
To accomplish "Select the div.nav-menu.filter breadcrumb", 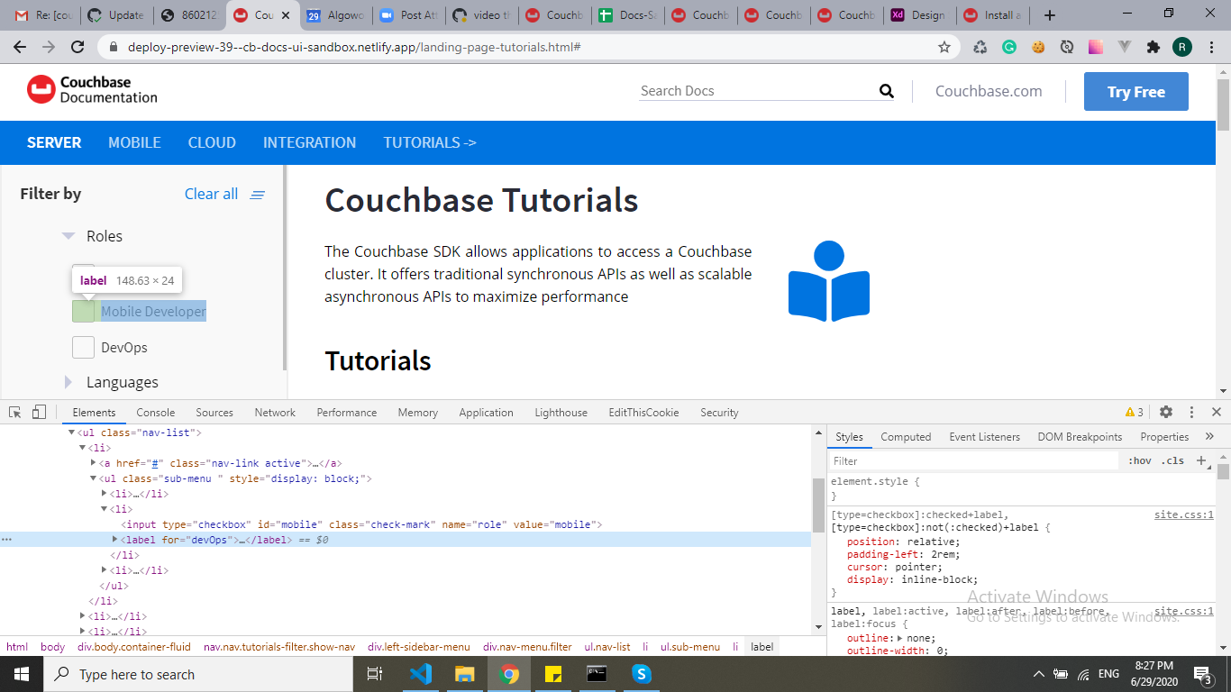I will point(527,647).
